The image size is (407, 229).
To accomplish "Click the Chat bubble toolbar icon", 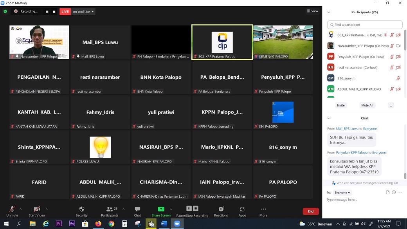I will click(137, 209).
